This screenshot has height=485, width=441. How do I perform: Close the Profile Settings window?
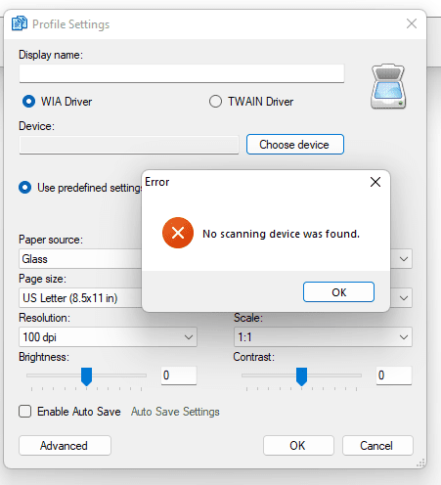coord(412,23)
